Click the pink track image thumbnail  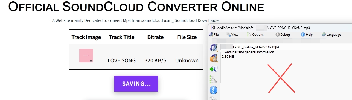[86, 56]
